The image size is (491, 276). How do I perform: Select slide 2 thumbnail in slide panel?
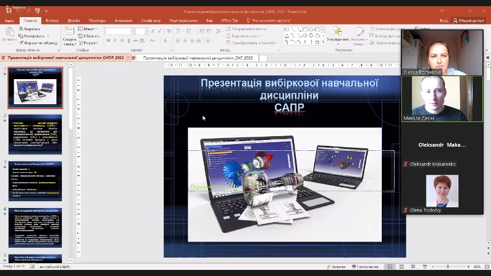point(35,134)
